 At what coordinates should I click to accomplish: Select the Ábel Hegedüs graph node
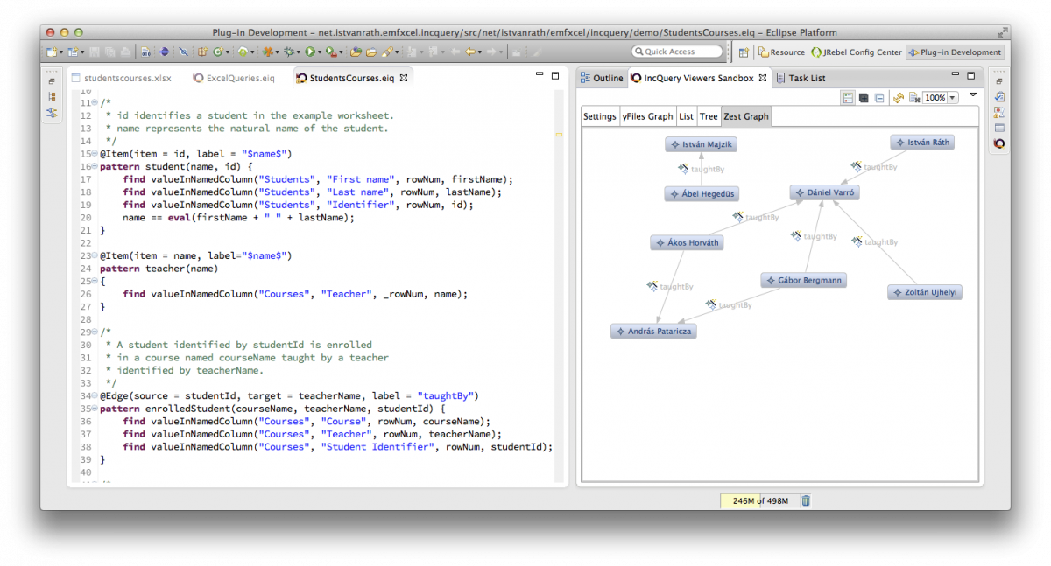[x=701, y=194]
